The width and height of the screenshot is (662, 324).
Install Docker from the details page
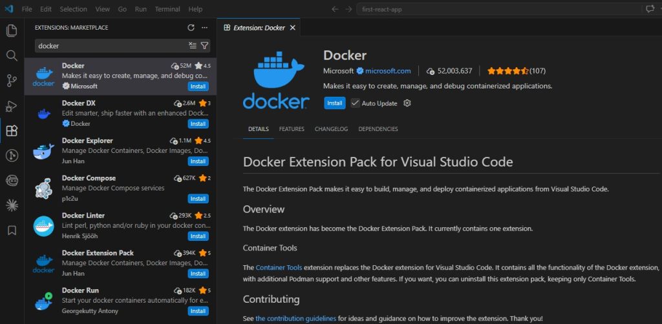coord(335,103)
